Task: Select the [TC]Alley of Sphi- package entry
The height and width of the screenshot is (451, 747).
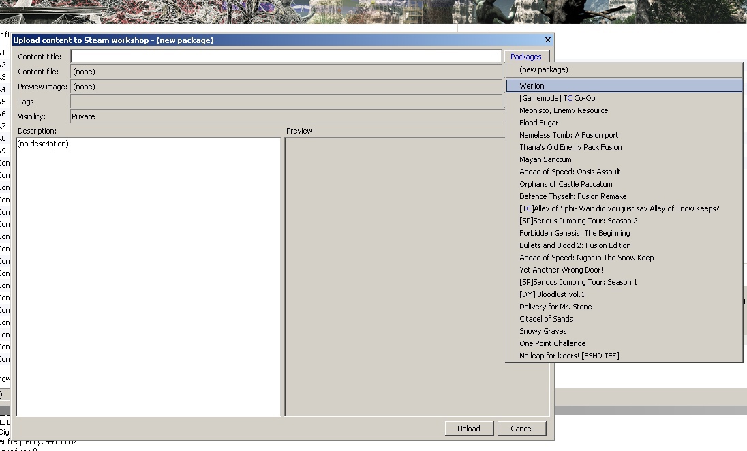Action: tap(624, 208)
